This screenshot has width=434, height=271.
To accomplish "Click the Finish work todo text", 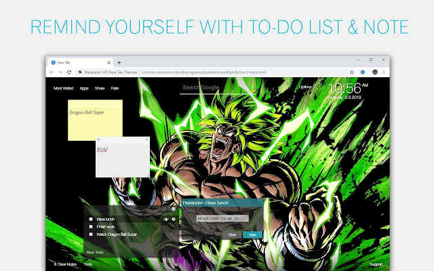I will pos(106,227).
